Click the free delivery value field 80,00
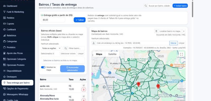Viewport: 211px width, 101px height. tap(53, 20)
